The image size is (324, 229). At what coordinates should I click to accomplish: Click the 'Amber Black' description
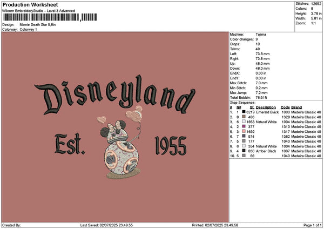[266, 151]
